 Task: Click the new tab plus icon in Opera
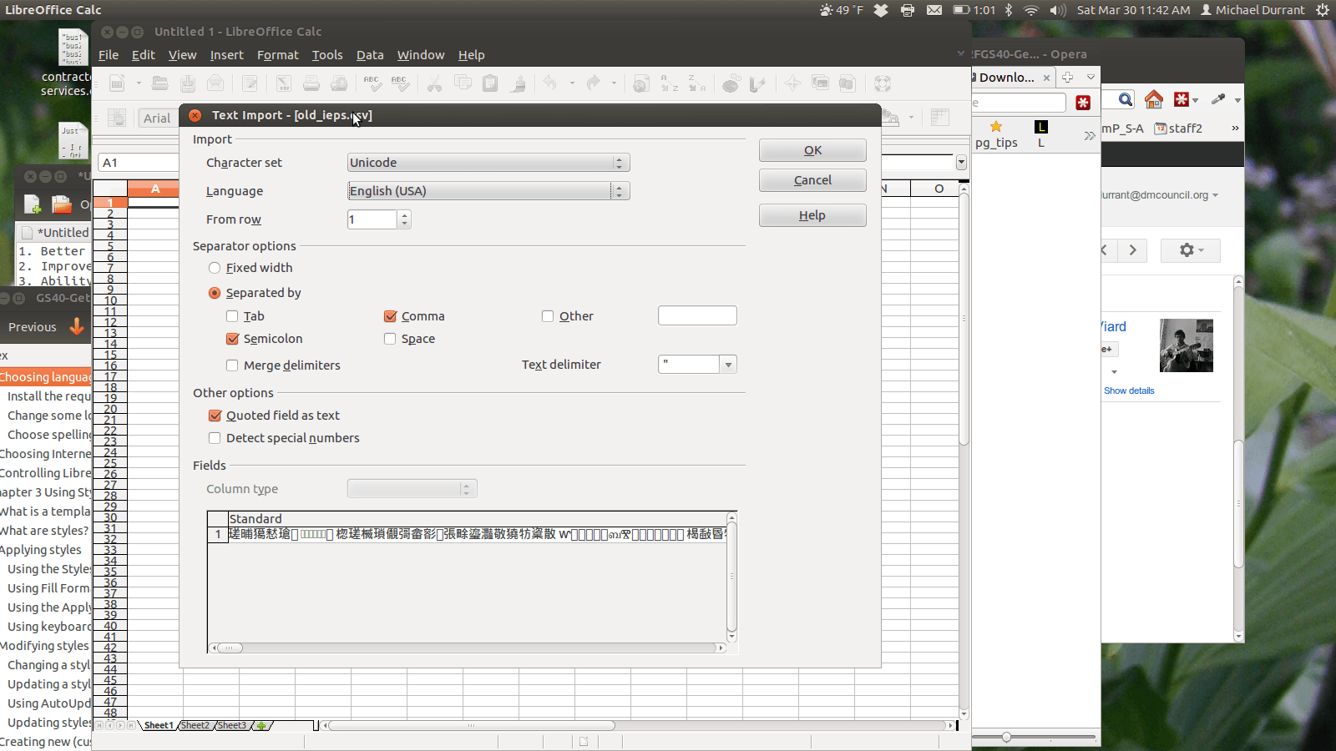(x=1067, y=77)
